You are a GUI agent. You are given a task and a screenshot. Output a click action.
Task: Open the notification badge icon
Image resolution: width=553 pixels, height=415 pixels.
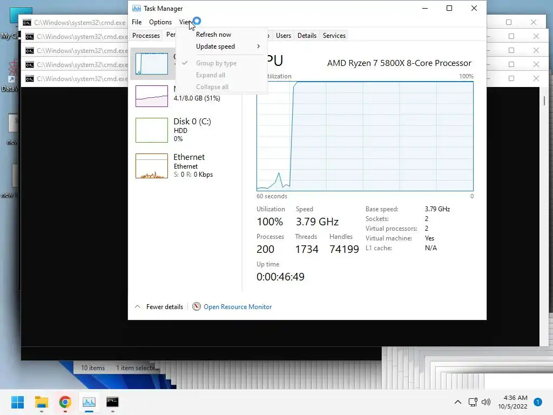coord(537,402)
